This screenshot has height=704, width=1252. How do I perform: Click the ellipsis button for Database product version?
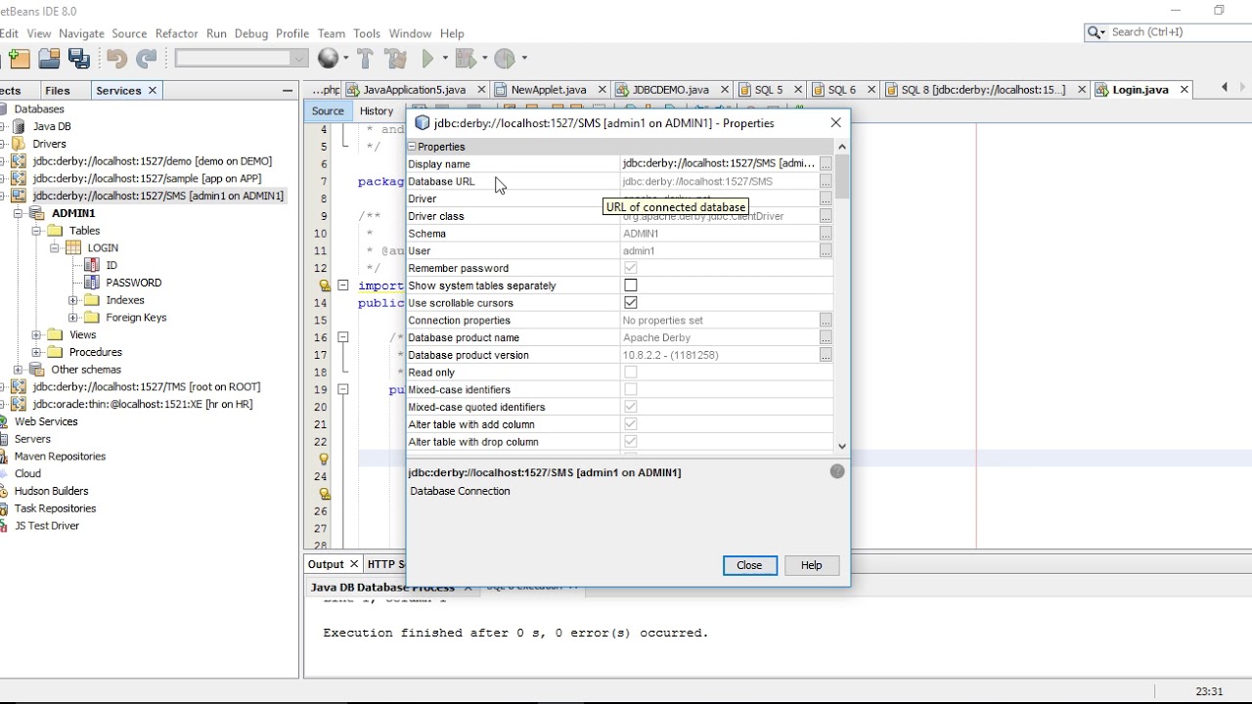pyautogui.click(x=826, y=355)
